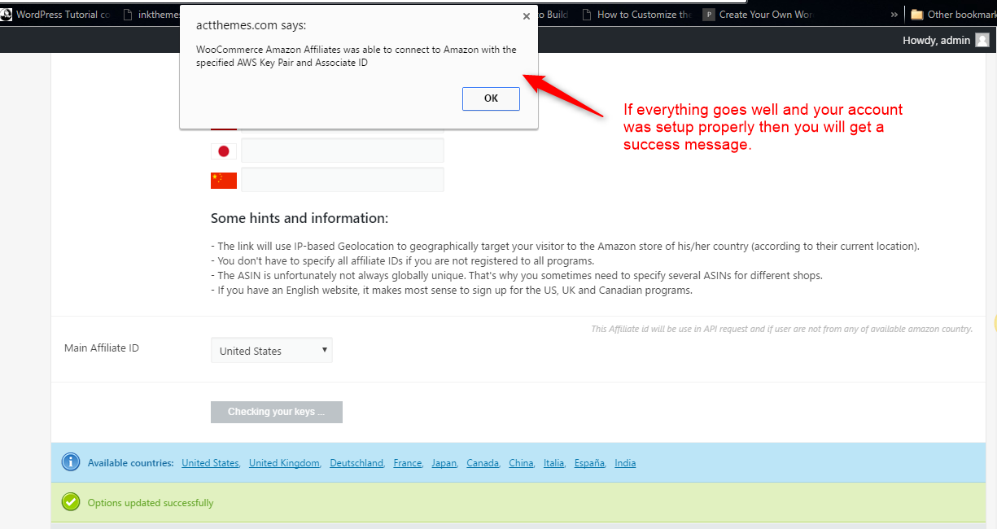The height and width of the screenshot is (529, 997).
Task: Open the España country link
Action: pos(590,463)
